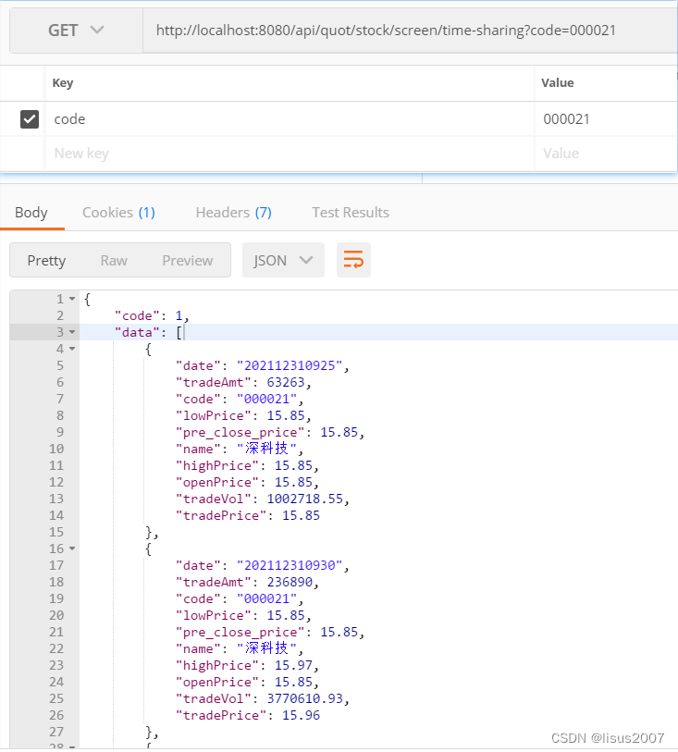This screenshot has width=678, height=752.
Task: Open the JSON format dropdown
Action: click(x=283, y=260)
